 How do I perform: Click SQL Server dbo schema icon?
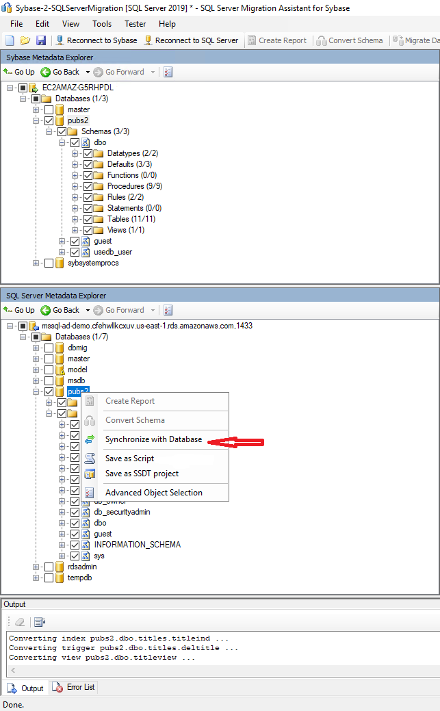(x=86, y=523)
